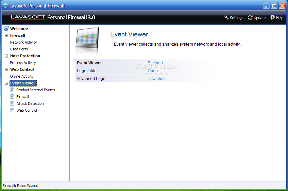Click the Settings link for Event Viewer
The width and height of the screenshot is (288, 191).
pyautogui.click(x=155, y=63)
